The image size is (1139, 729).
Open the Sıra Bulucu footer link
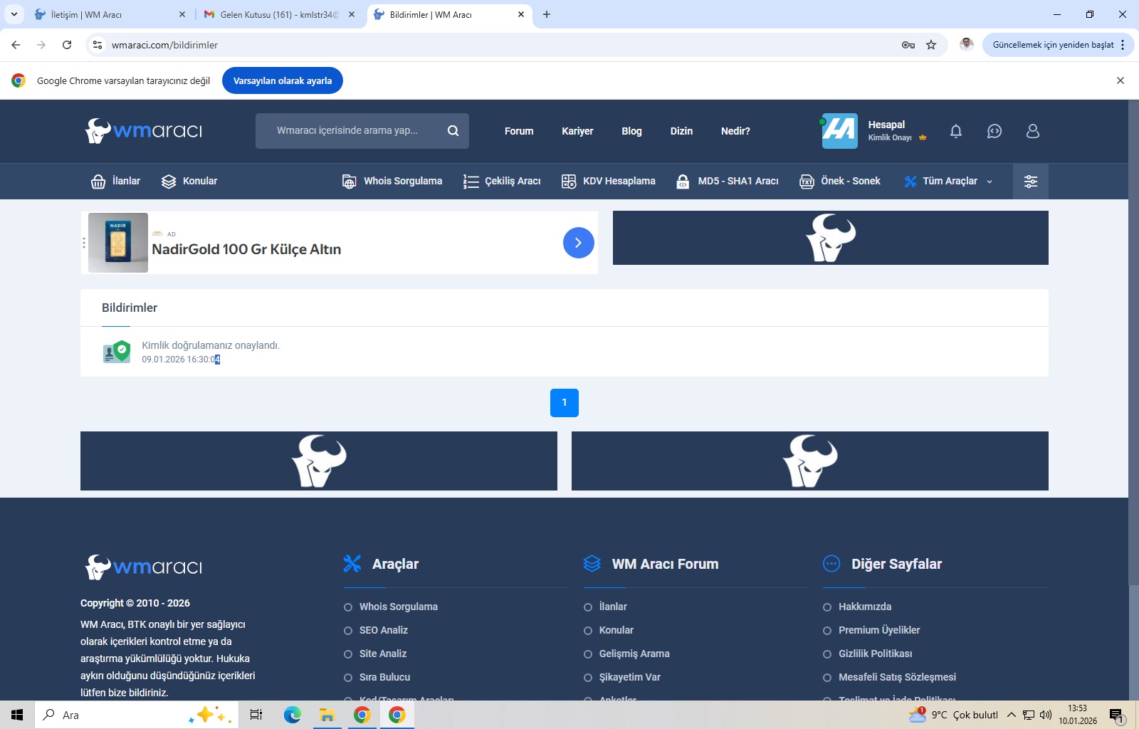tap(385, 678)
